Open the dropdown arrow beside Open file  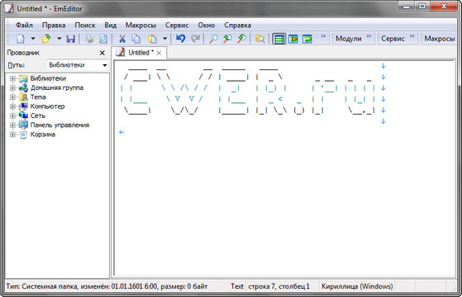[59, 39]
